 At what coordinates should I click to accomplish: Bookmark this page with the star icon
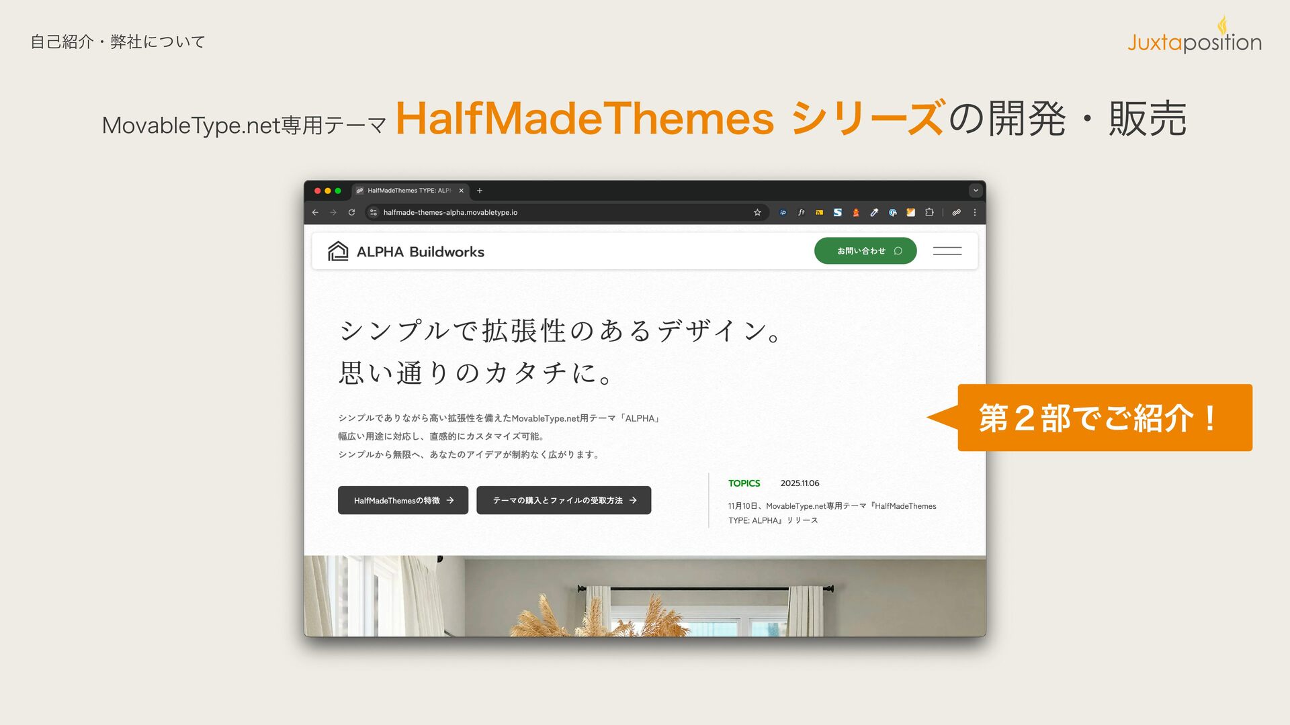pyautogui.click(x=757, y=212)
